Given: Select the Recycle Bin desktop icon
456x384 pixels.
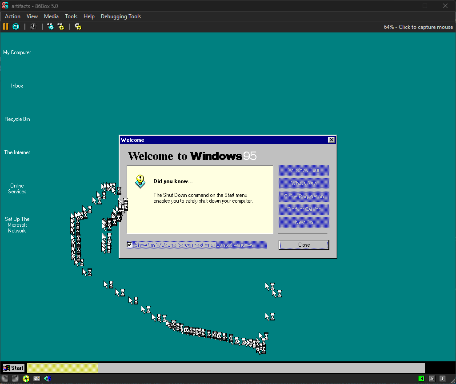Looking at the screenshot, I should [x=17, y=119].
